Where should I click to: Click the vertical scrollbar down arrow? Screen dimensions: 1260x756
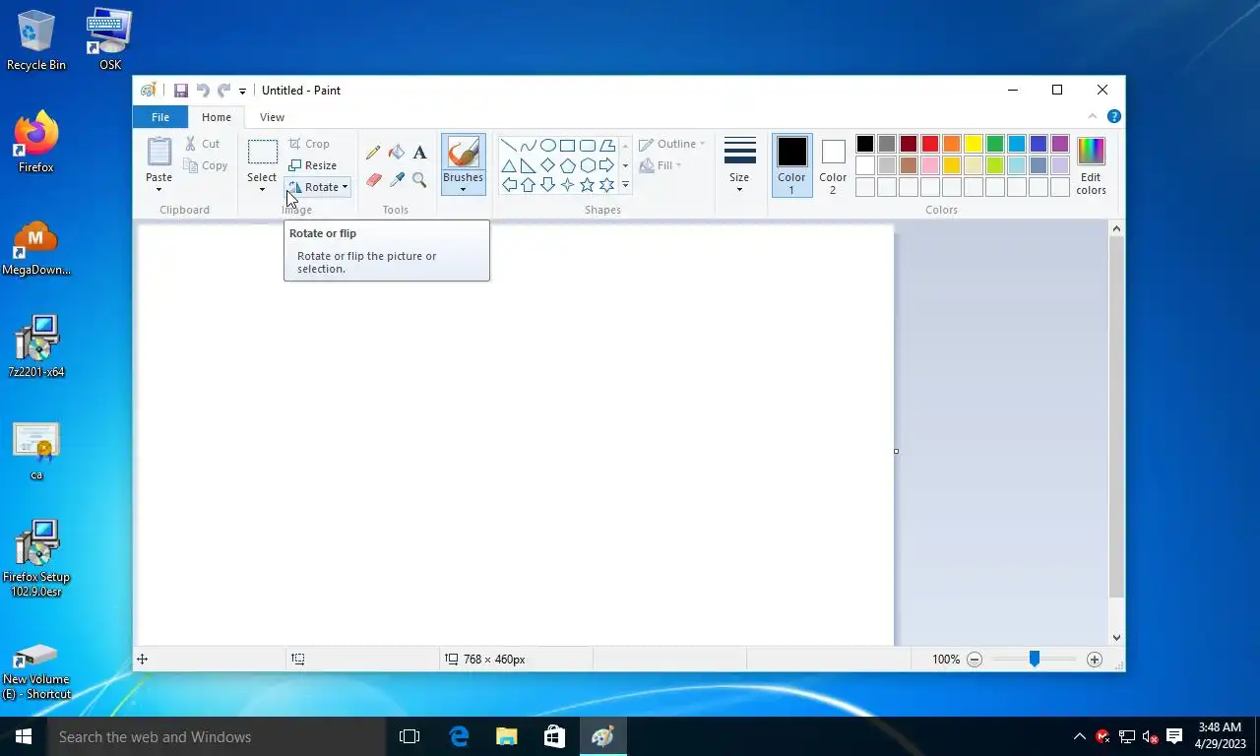click(1116, 638)
